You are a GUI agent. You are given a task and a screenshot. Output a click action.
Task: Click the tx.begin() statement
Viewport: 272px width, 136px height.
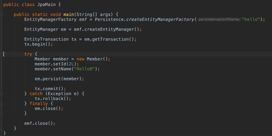click(38, 44)
